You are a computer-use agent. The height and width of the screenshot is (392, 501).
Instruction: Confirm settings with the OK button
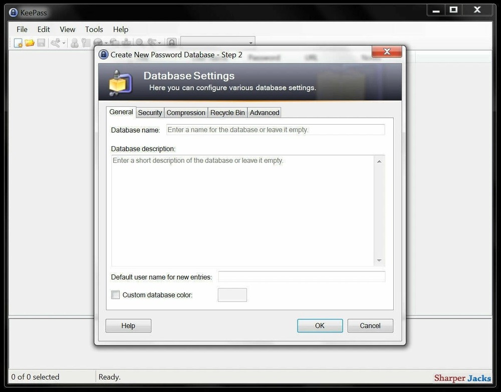pos(320,325)
